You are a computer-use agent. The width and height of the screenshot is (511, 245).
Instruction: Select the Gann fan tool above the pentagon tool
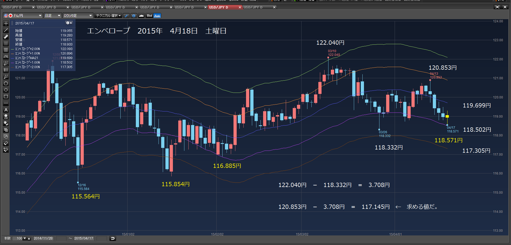click(6, 77)
